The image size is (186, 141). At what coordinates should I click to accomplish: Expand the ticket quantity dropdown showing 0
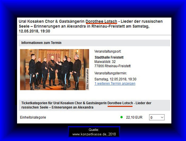[x=157, y=117]
